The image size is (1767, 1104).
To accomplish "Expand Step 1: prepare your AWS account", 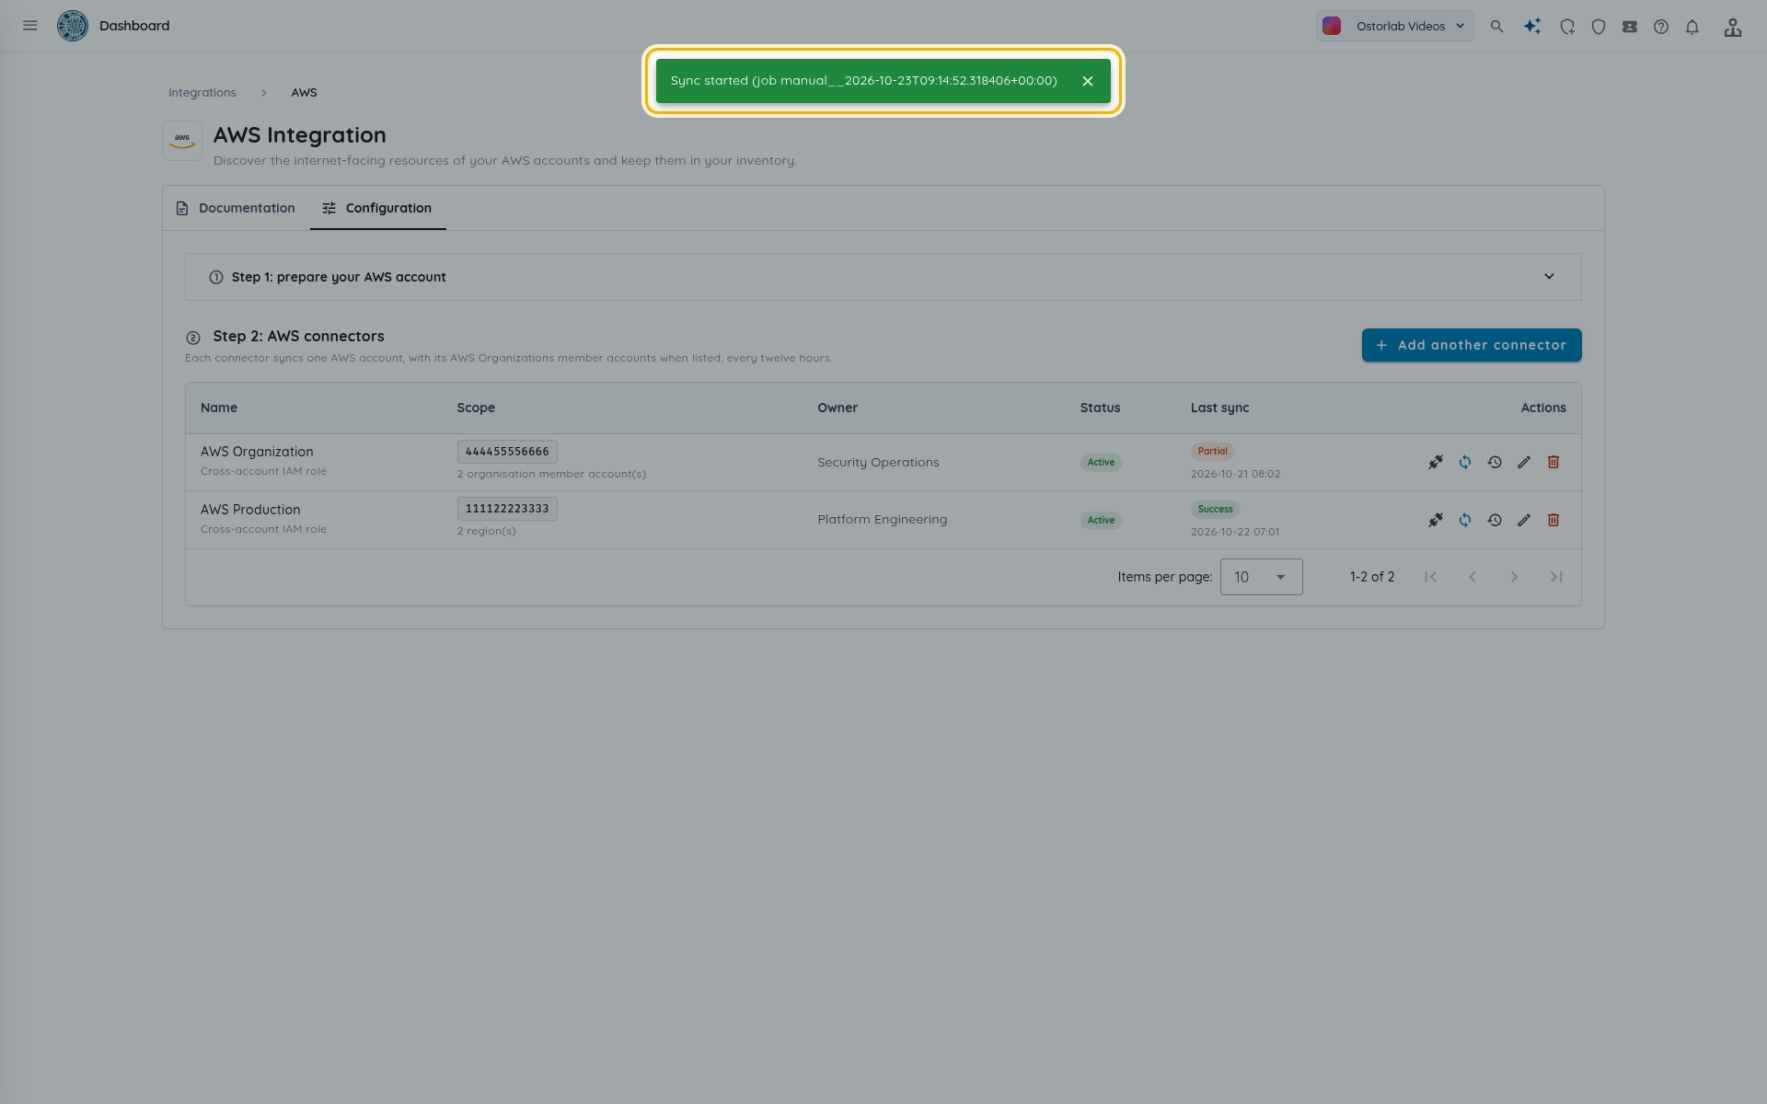I will (883, 277).
